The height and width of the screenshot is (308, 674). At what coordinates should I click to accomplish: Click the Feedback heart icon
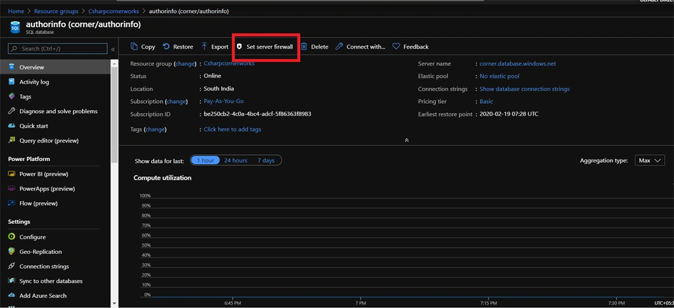(x=396, y=47)
